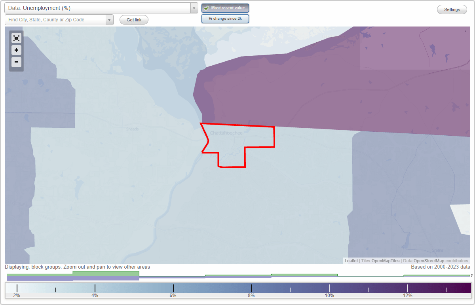Click the 8% label on the legend
The width and height of the screenshot is (475, 305).
251,296
